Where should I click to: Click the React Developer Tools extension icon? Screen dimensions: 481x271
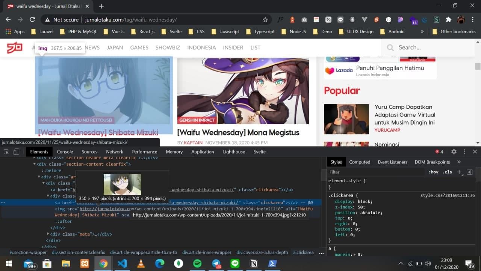[352, 20]
